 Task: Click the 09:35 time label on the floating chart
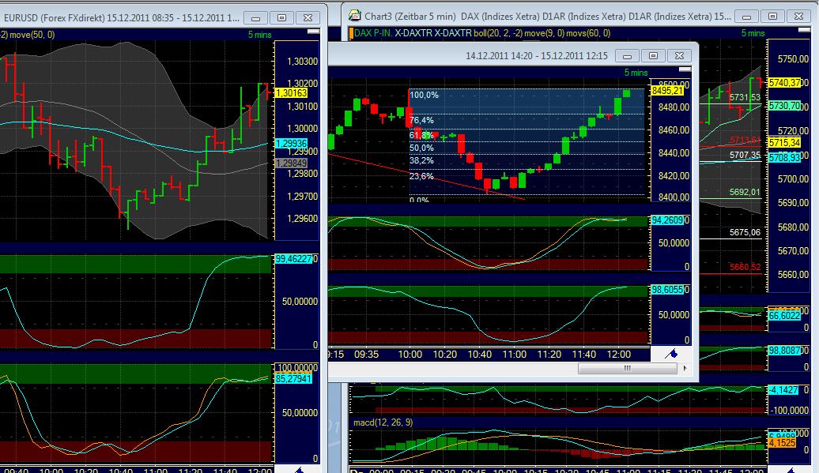(x=366, y=354)
